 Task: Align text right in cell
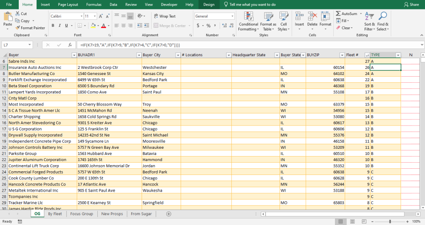coord(130,26)
